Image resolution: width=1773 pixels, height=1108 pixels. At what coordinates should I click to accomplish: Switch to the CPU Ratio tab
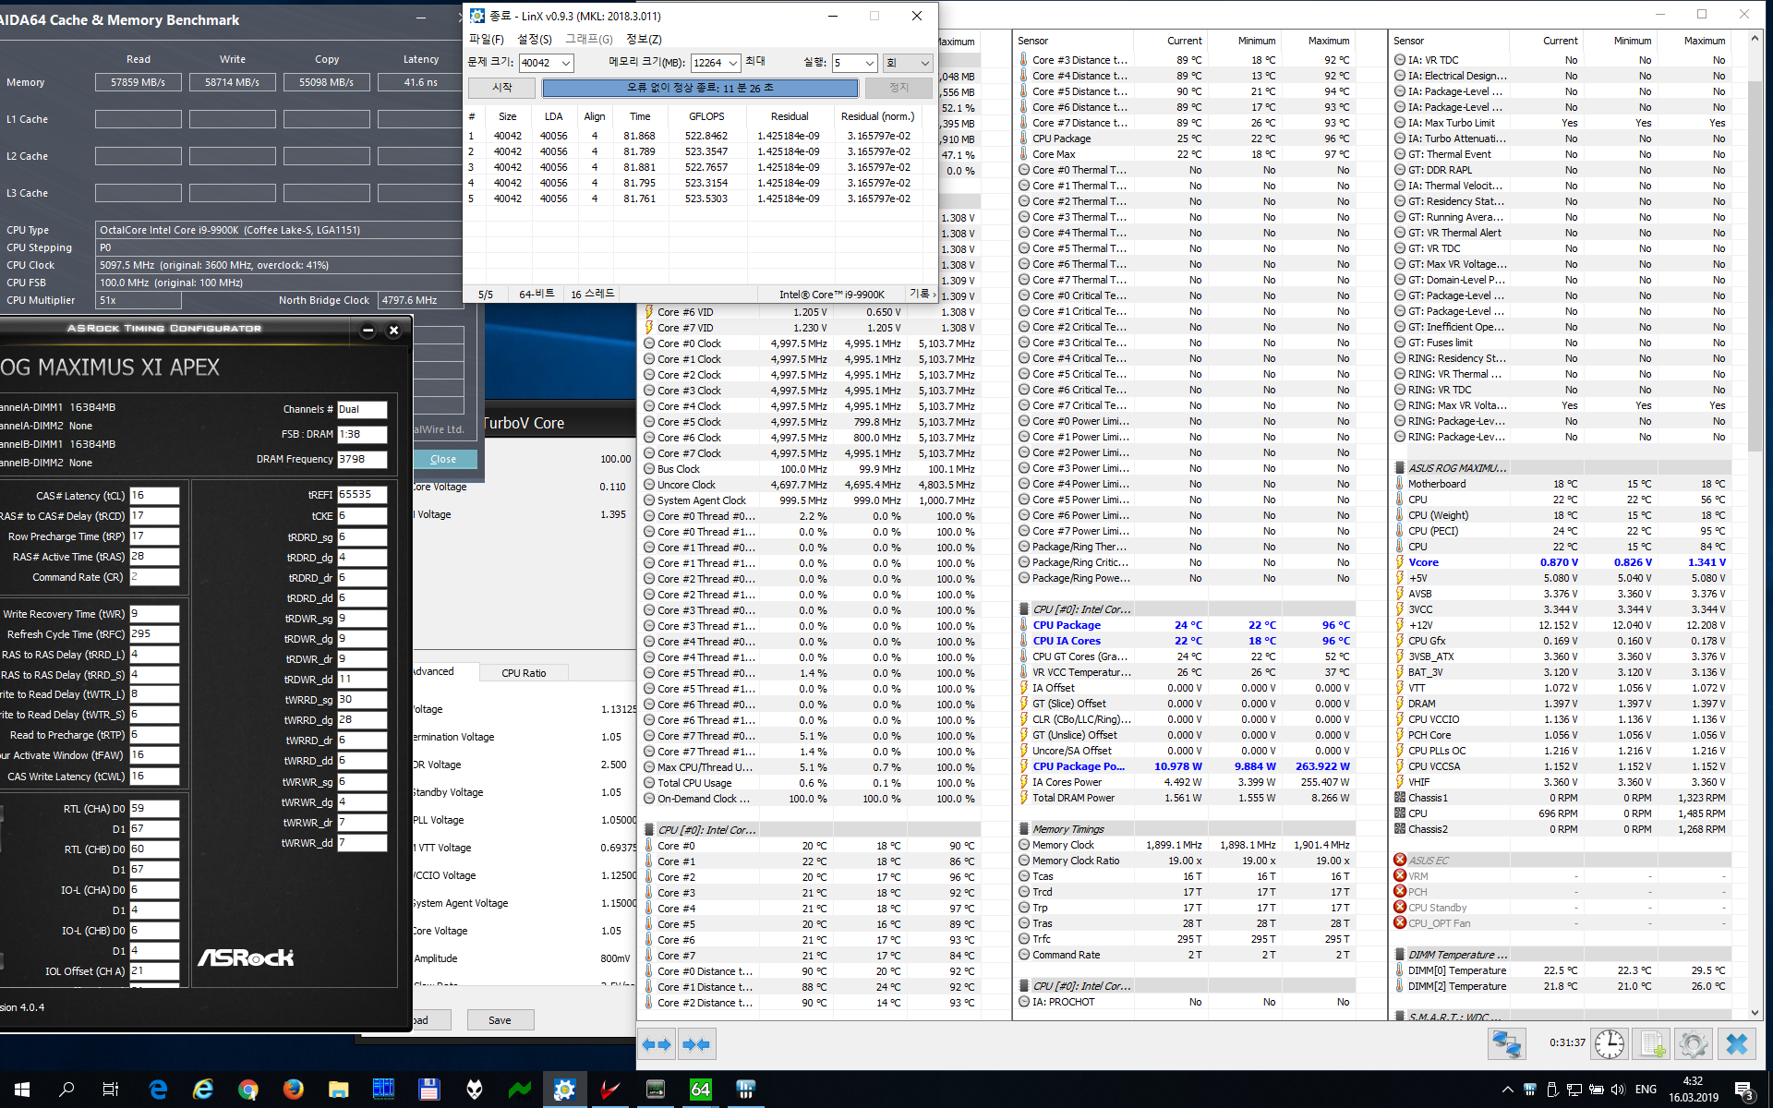(x=524, y=673)
